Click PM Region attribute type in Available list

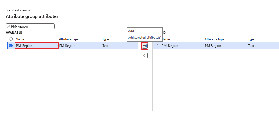67,46
